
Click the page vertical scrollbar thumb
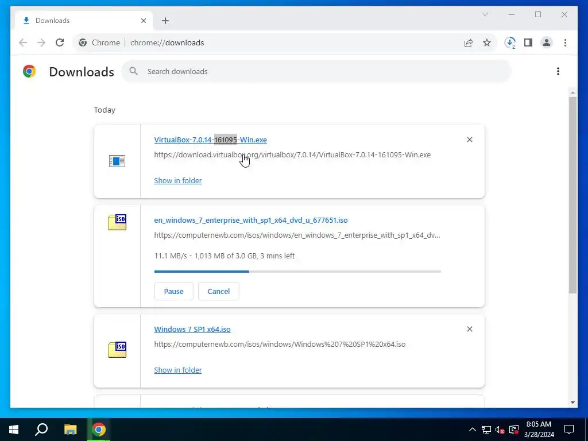[572, 195]
